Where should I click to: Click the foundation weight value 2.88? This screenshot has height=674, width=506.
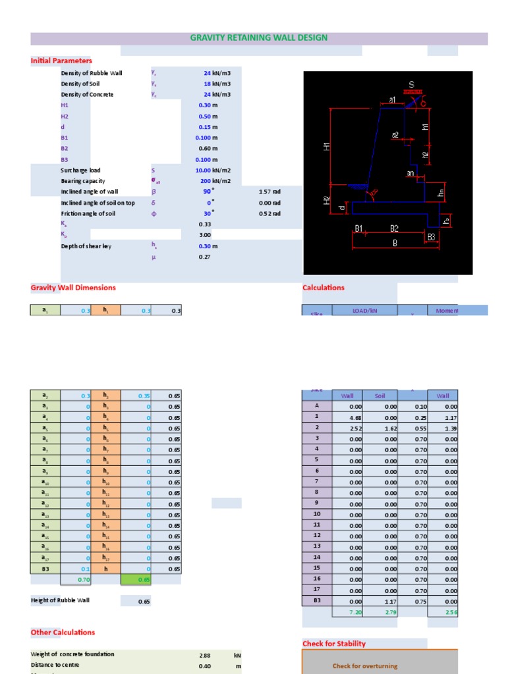(205, 656)
